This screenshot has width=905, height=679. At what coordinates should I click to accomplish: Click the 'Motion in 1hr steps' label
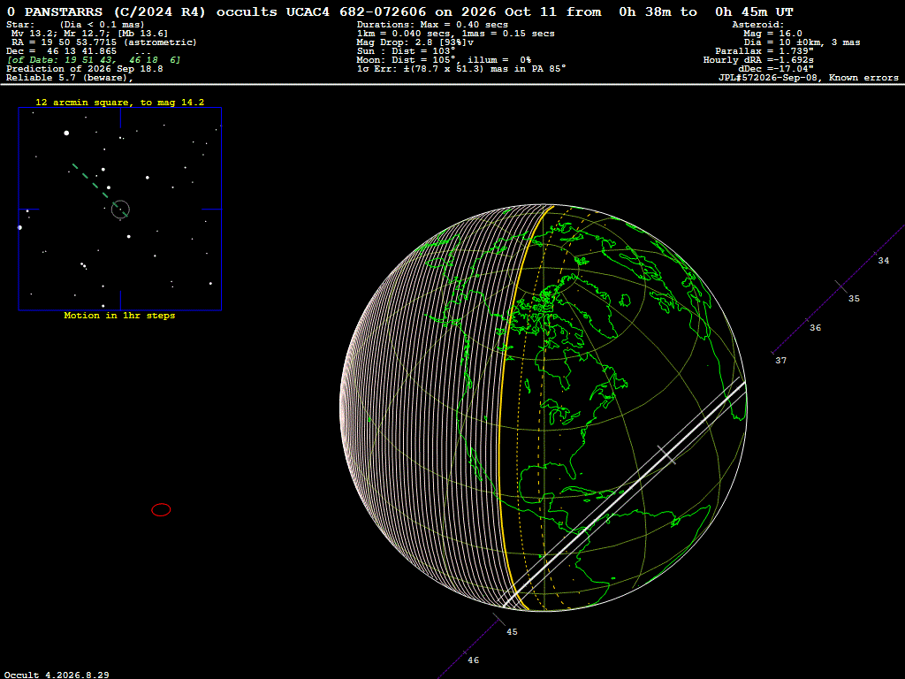(119, 316)
